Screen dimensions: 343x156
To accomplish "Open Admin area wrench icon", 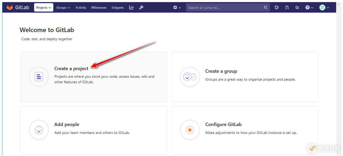I will click(141, 7).
